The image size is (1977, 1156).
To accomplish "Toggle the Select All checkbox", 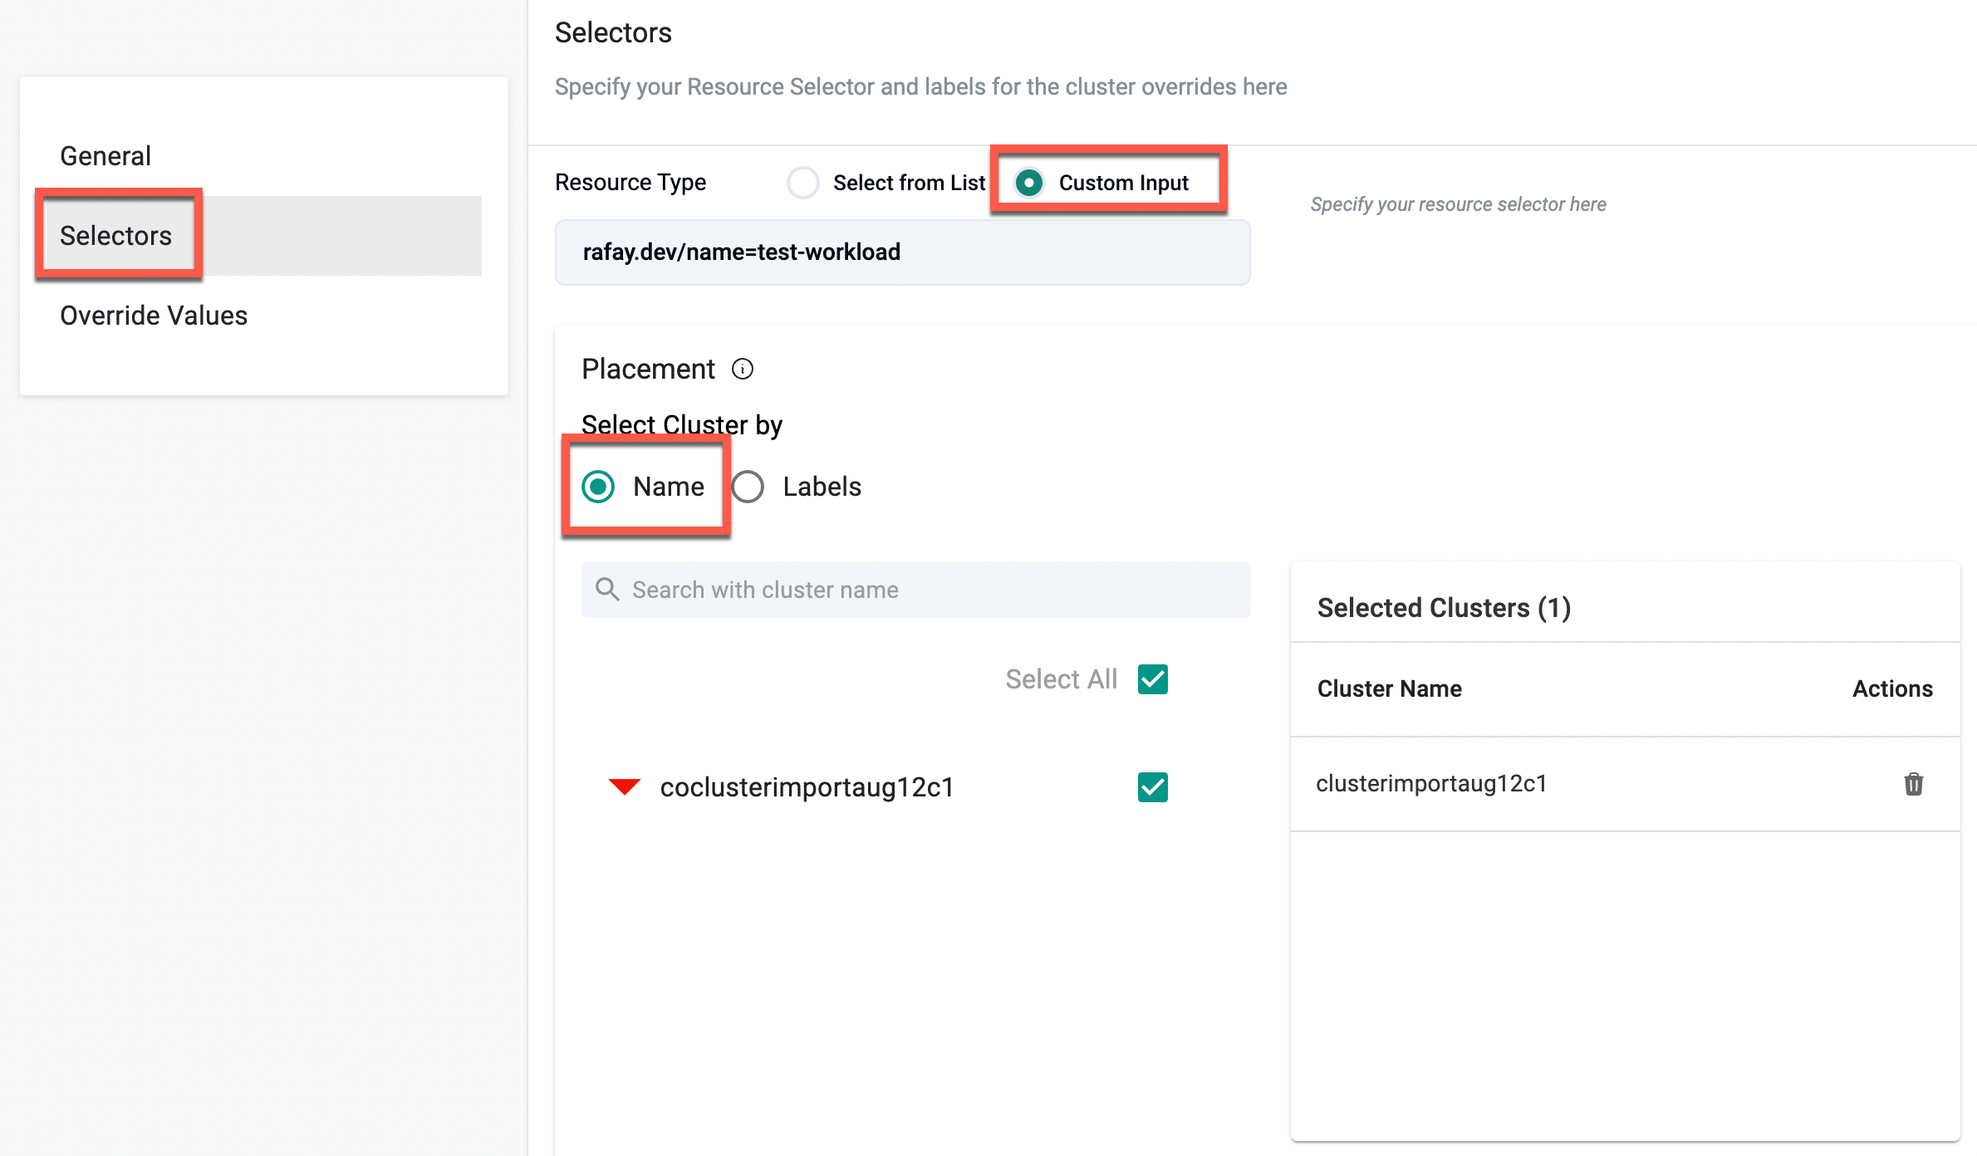I will click(x=1152, y=679).
